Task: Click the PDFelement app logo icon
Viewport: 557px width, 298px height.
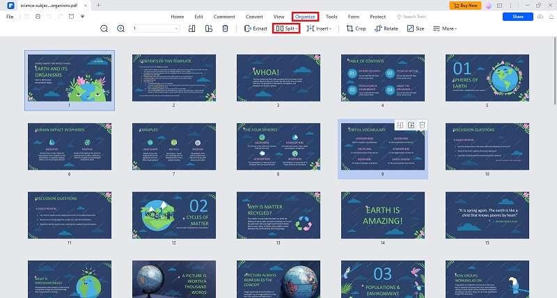Action: click(x=10, y=6)
